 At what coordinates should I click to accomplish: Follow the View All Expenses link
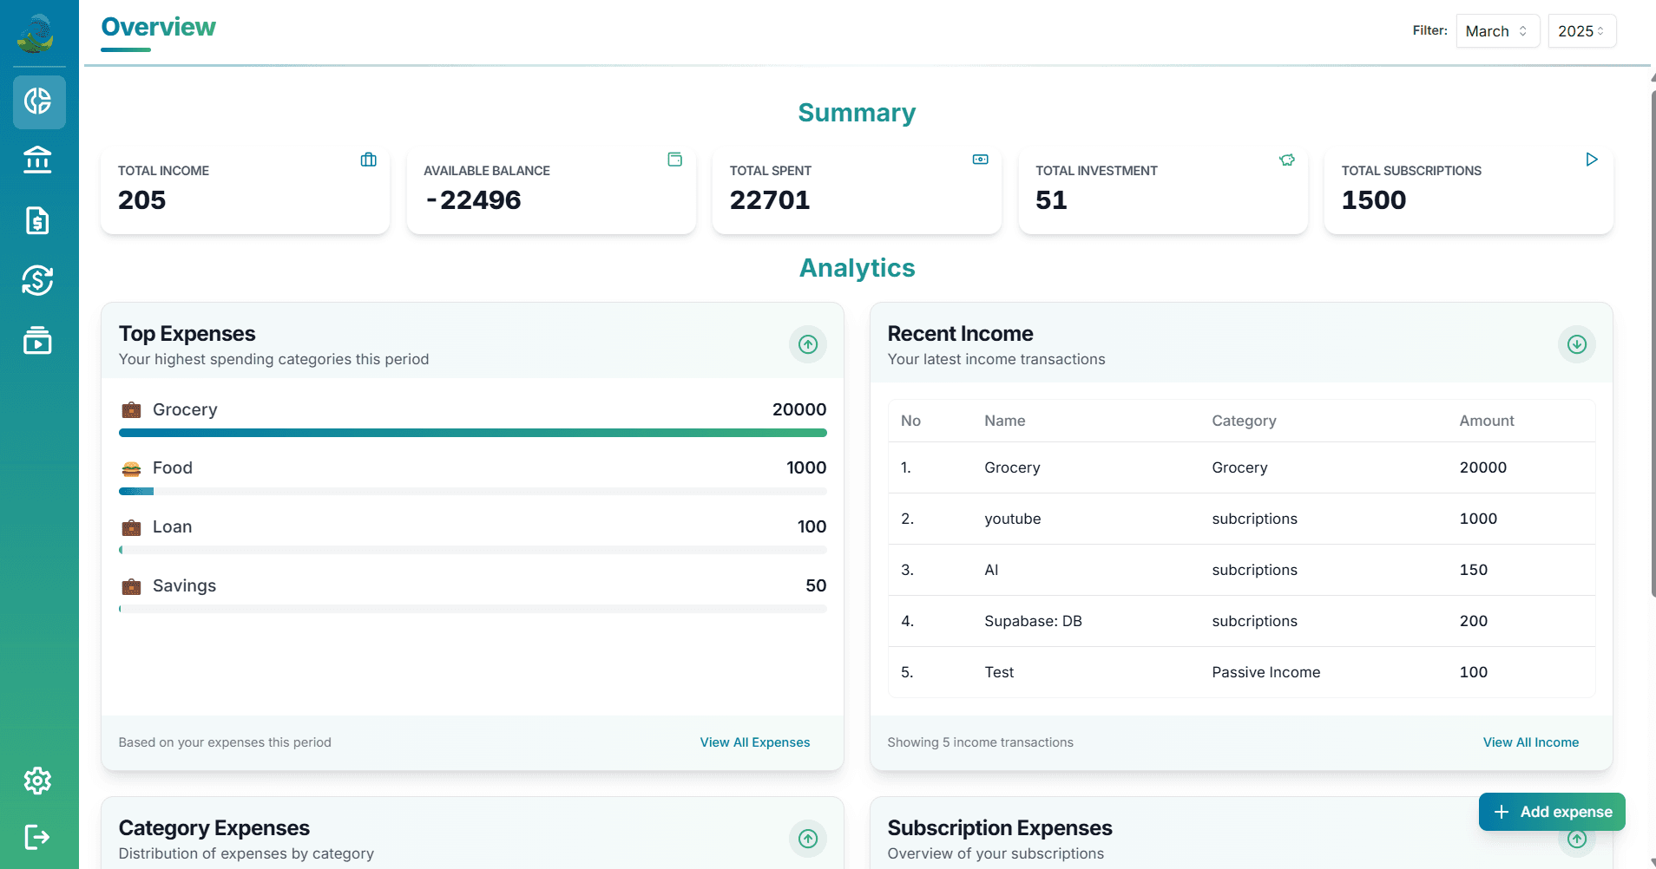coord(754,742)
